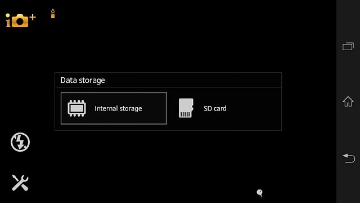The width and height of the screenshot is (360, 203).
Task: Tap the geotag location pin icon
Action: (x=260, y=193)
